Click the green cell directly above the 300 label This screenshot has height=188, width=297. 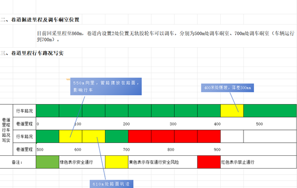point(163,111)
